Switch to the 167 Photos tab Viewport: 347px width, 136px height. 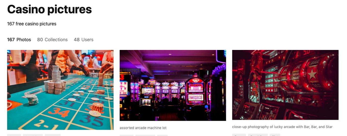19,40
